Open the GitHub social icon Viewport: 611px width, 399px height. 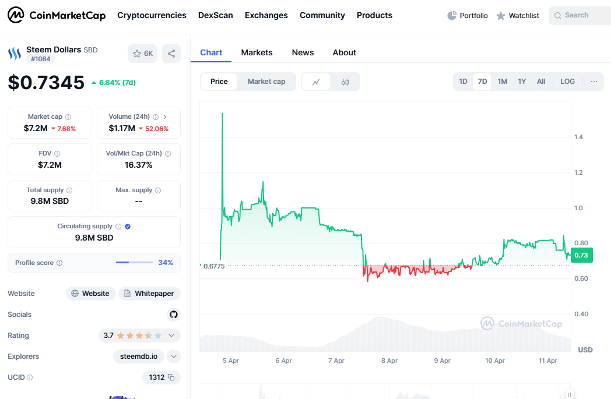174,315
